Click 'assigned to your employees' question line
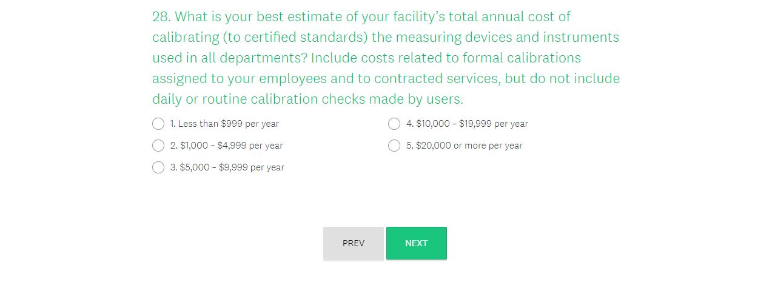The height and width of the screenshot is (282, 775). click(239, 78)
